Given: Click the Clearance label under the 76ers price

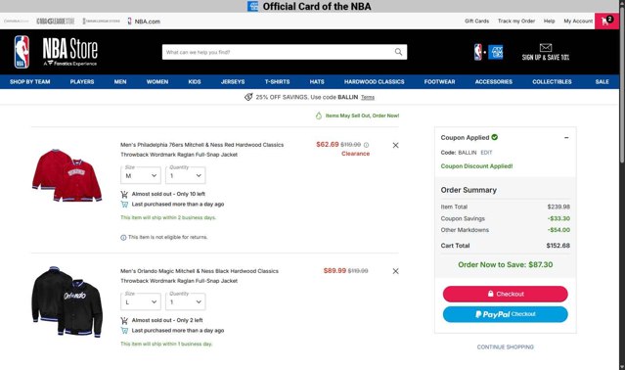Looking at the screenshot, I should coord(356,154).
